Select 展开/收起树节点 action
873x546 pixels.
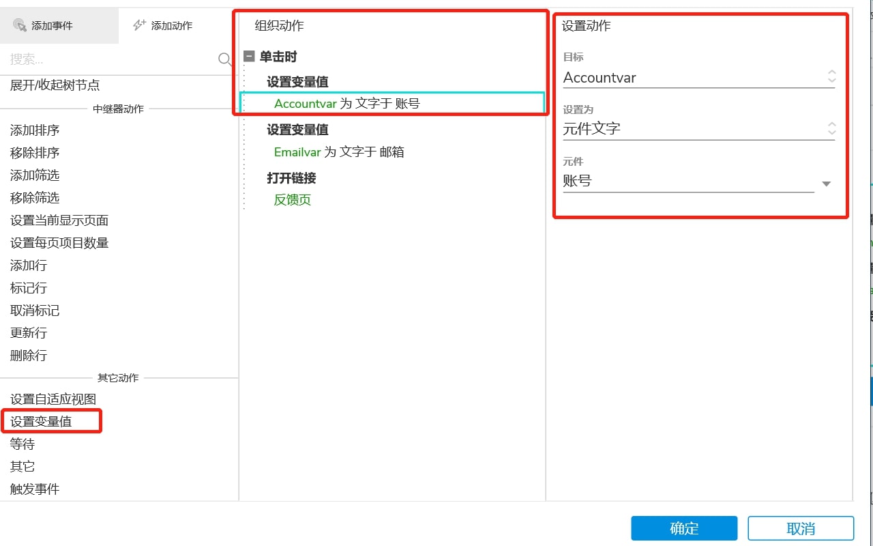click(x=55, y=85)
